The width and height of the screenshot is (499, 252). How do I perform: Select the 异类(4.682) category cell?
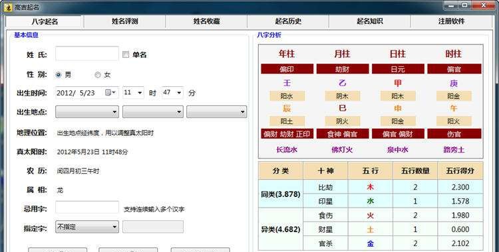(x=281, y=229)
